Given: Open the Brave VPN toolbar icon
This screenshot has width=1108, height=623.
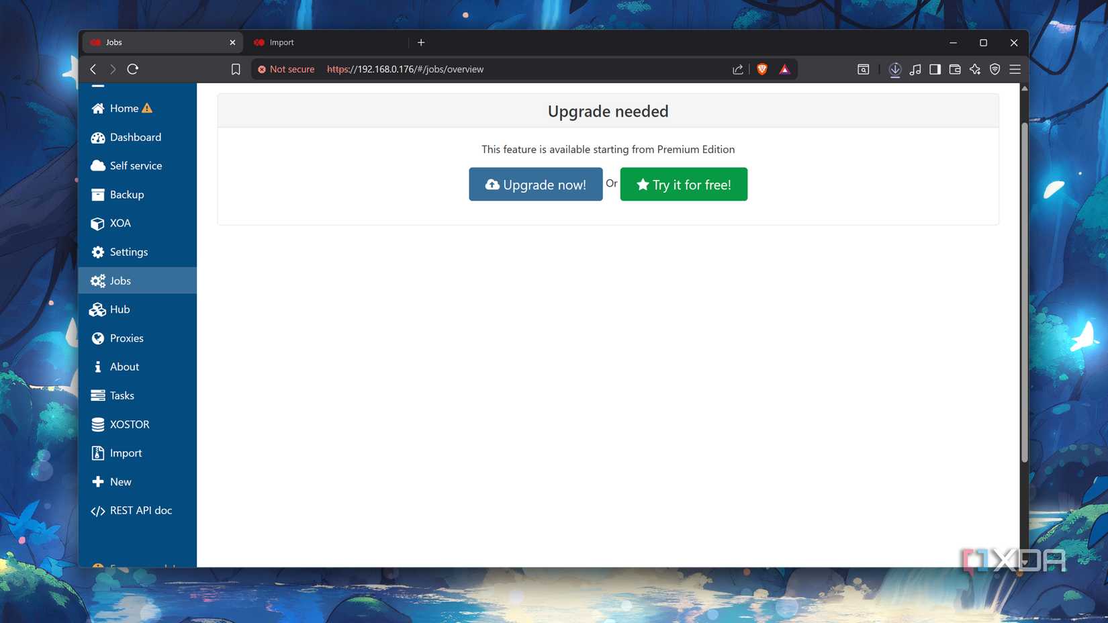Looking at the screenshot, I should point(995,69).
